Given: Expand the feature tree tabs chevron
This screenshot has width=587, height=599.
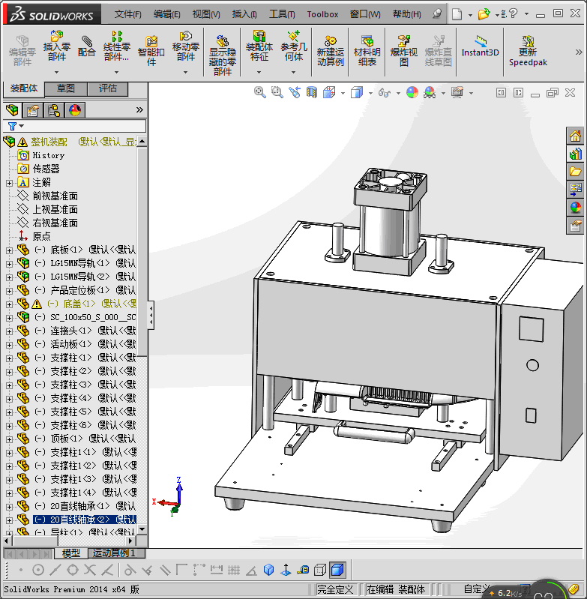Looking at the screenshot, I should (139, 110).
